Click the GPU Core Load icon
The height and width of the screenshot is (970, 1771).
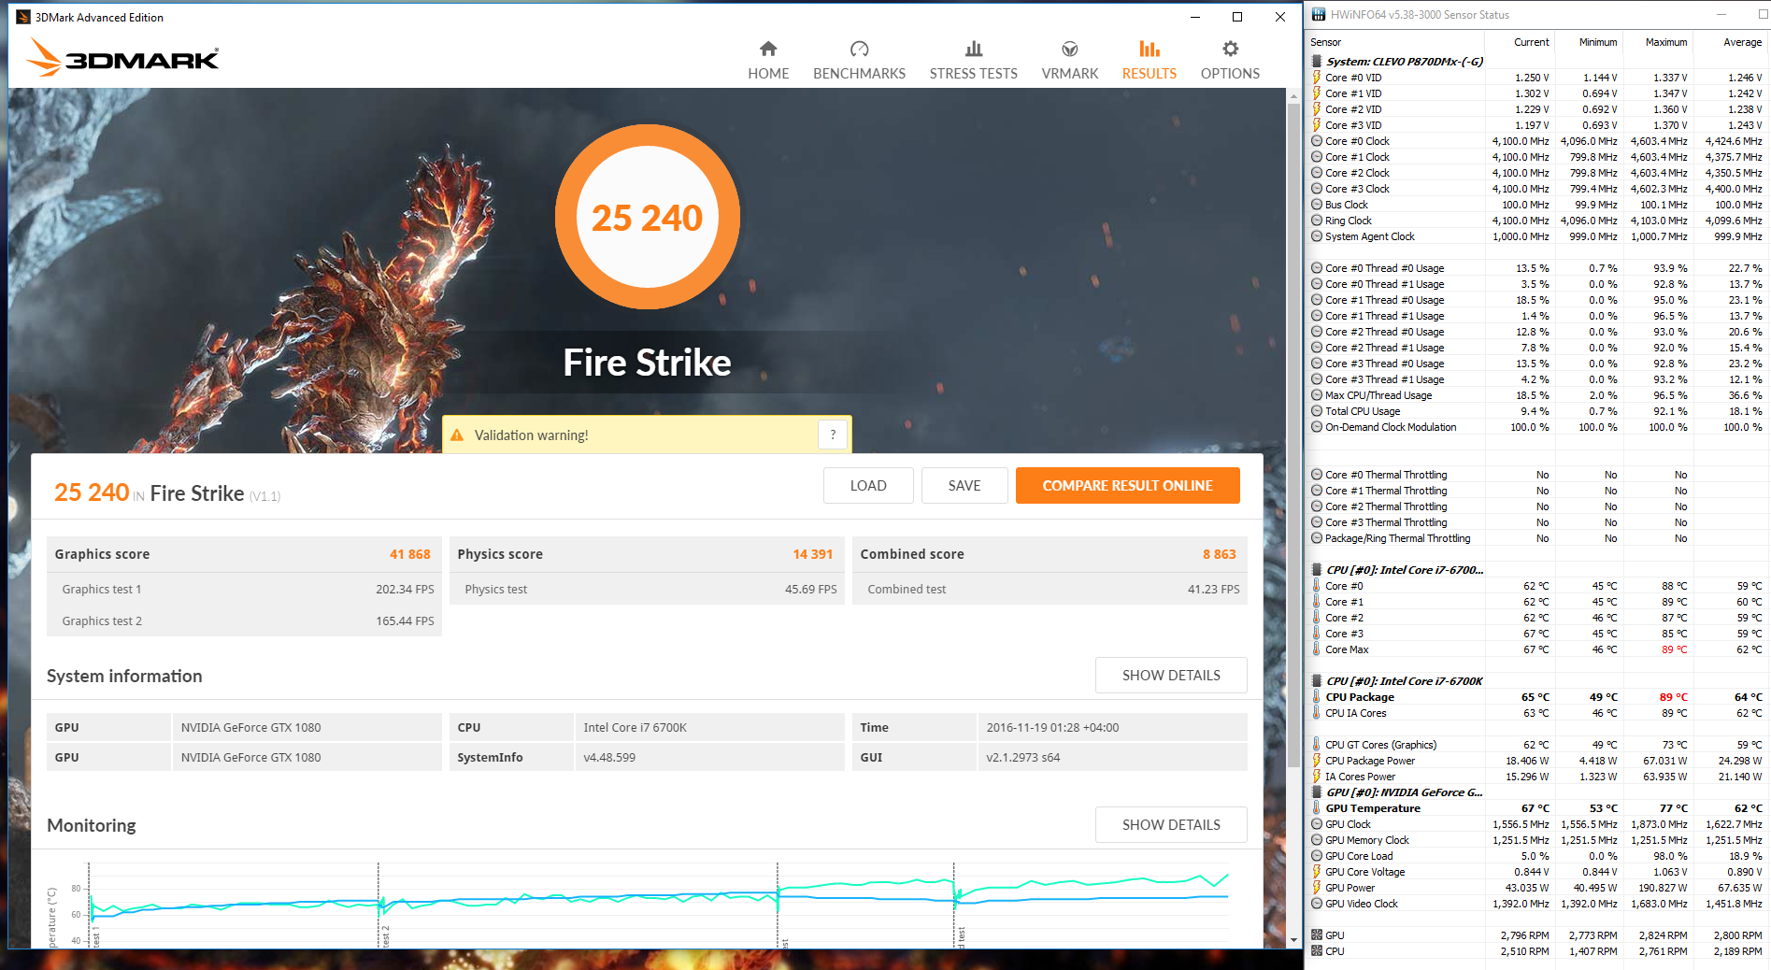1317,856
